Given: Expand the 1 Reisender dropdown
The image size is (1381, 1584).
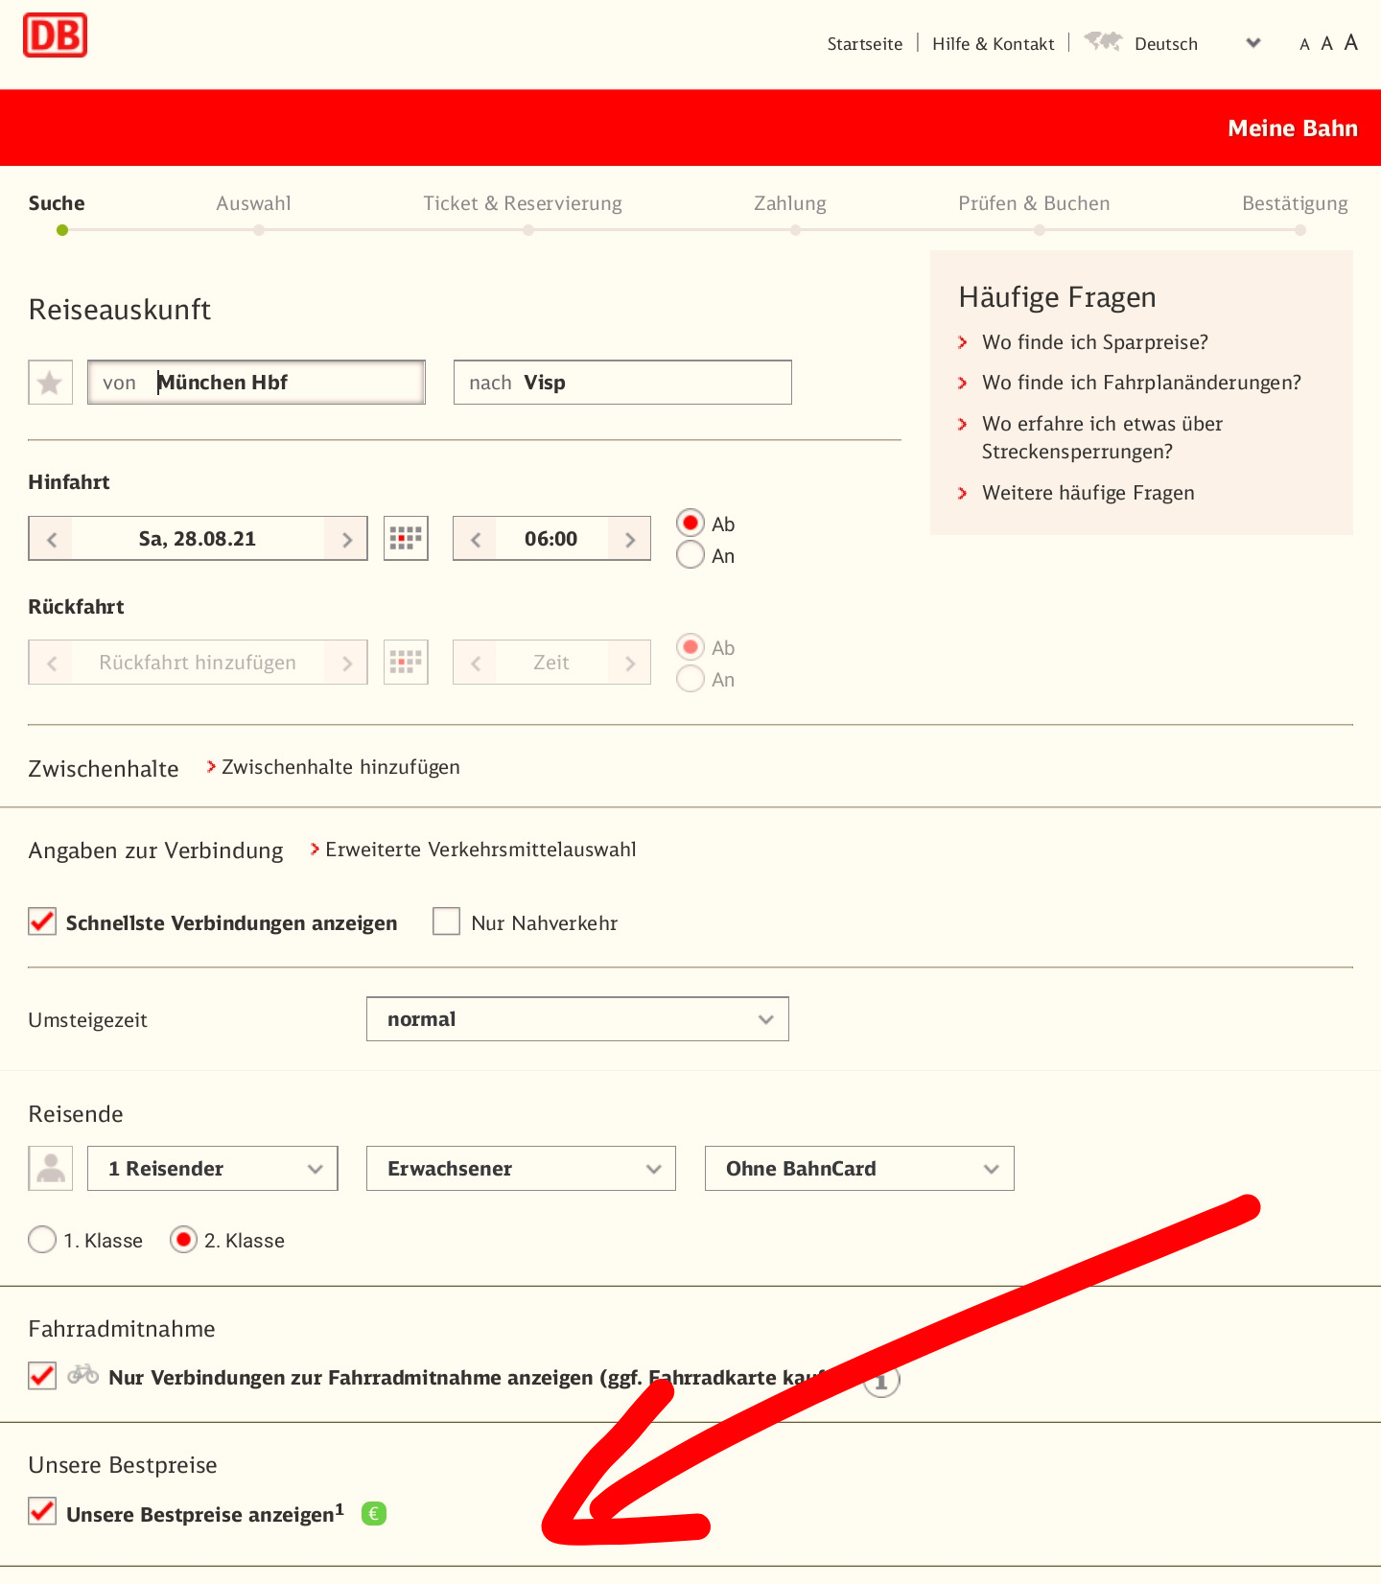Looking at the screenshot, I should [212, 1169].
